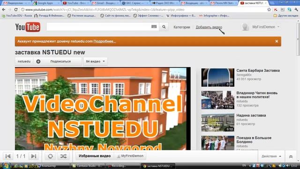Click plus icon on Подписаться button

(x=38, y=61)
